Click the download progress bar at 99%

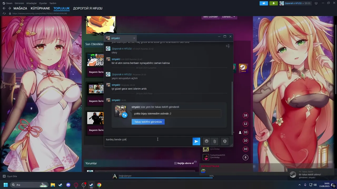[x=165, y=178]
